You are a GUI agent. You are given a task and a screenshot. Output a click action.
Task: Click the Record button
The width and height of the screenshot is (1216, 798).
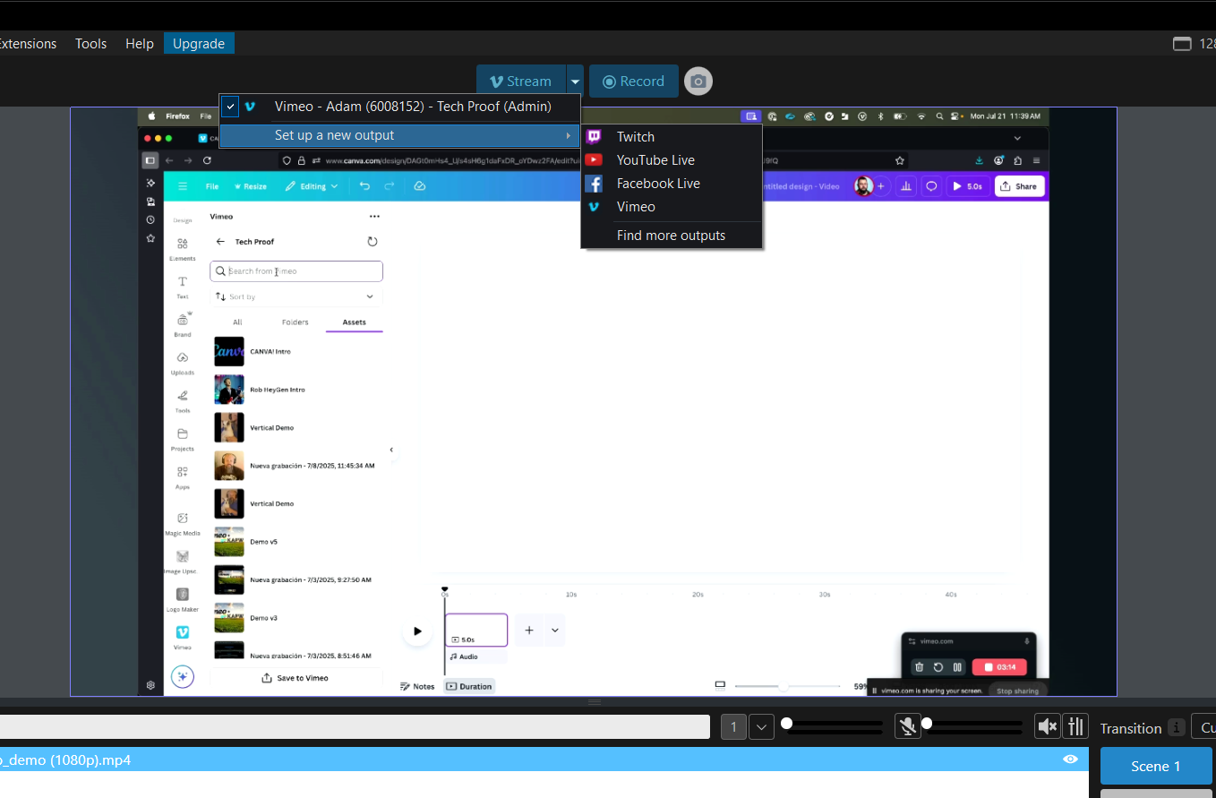click(x=634, y=82)
